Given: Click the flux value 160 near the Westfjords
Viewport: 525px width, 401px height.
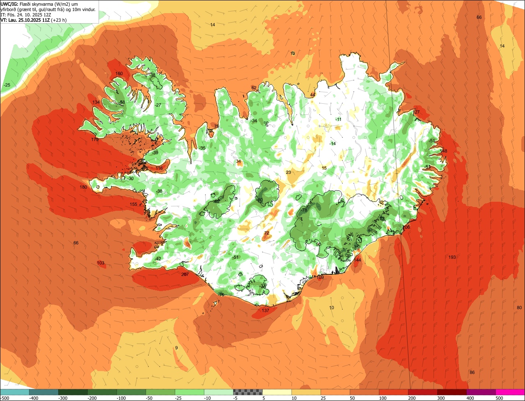Looking at the screenshot, I should coord(119,74).
